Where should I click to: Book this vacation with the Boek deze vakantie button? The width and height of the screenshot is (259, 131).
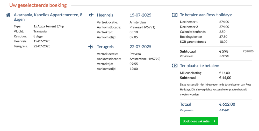[x=199, y=121]
